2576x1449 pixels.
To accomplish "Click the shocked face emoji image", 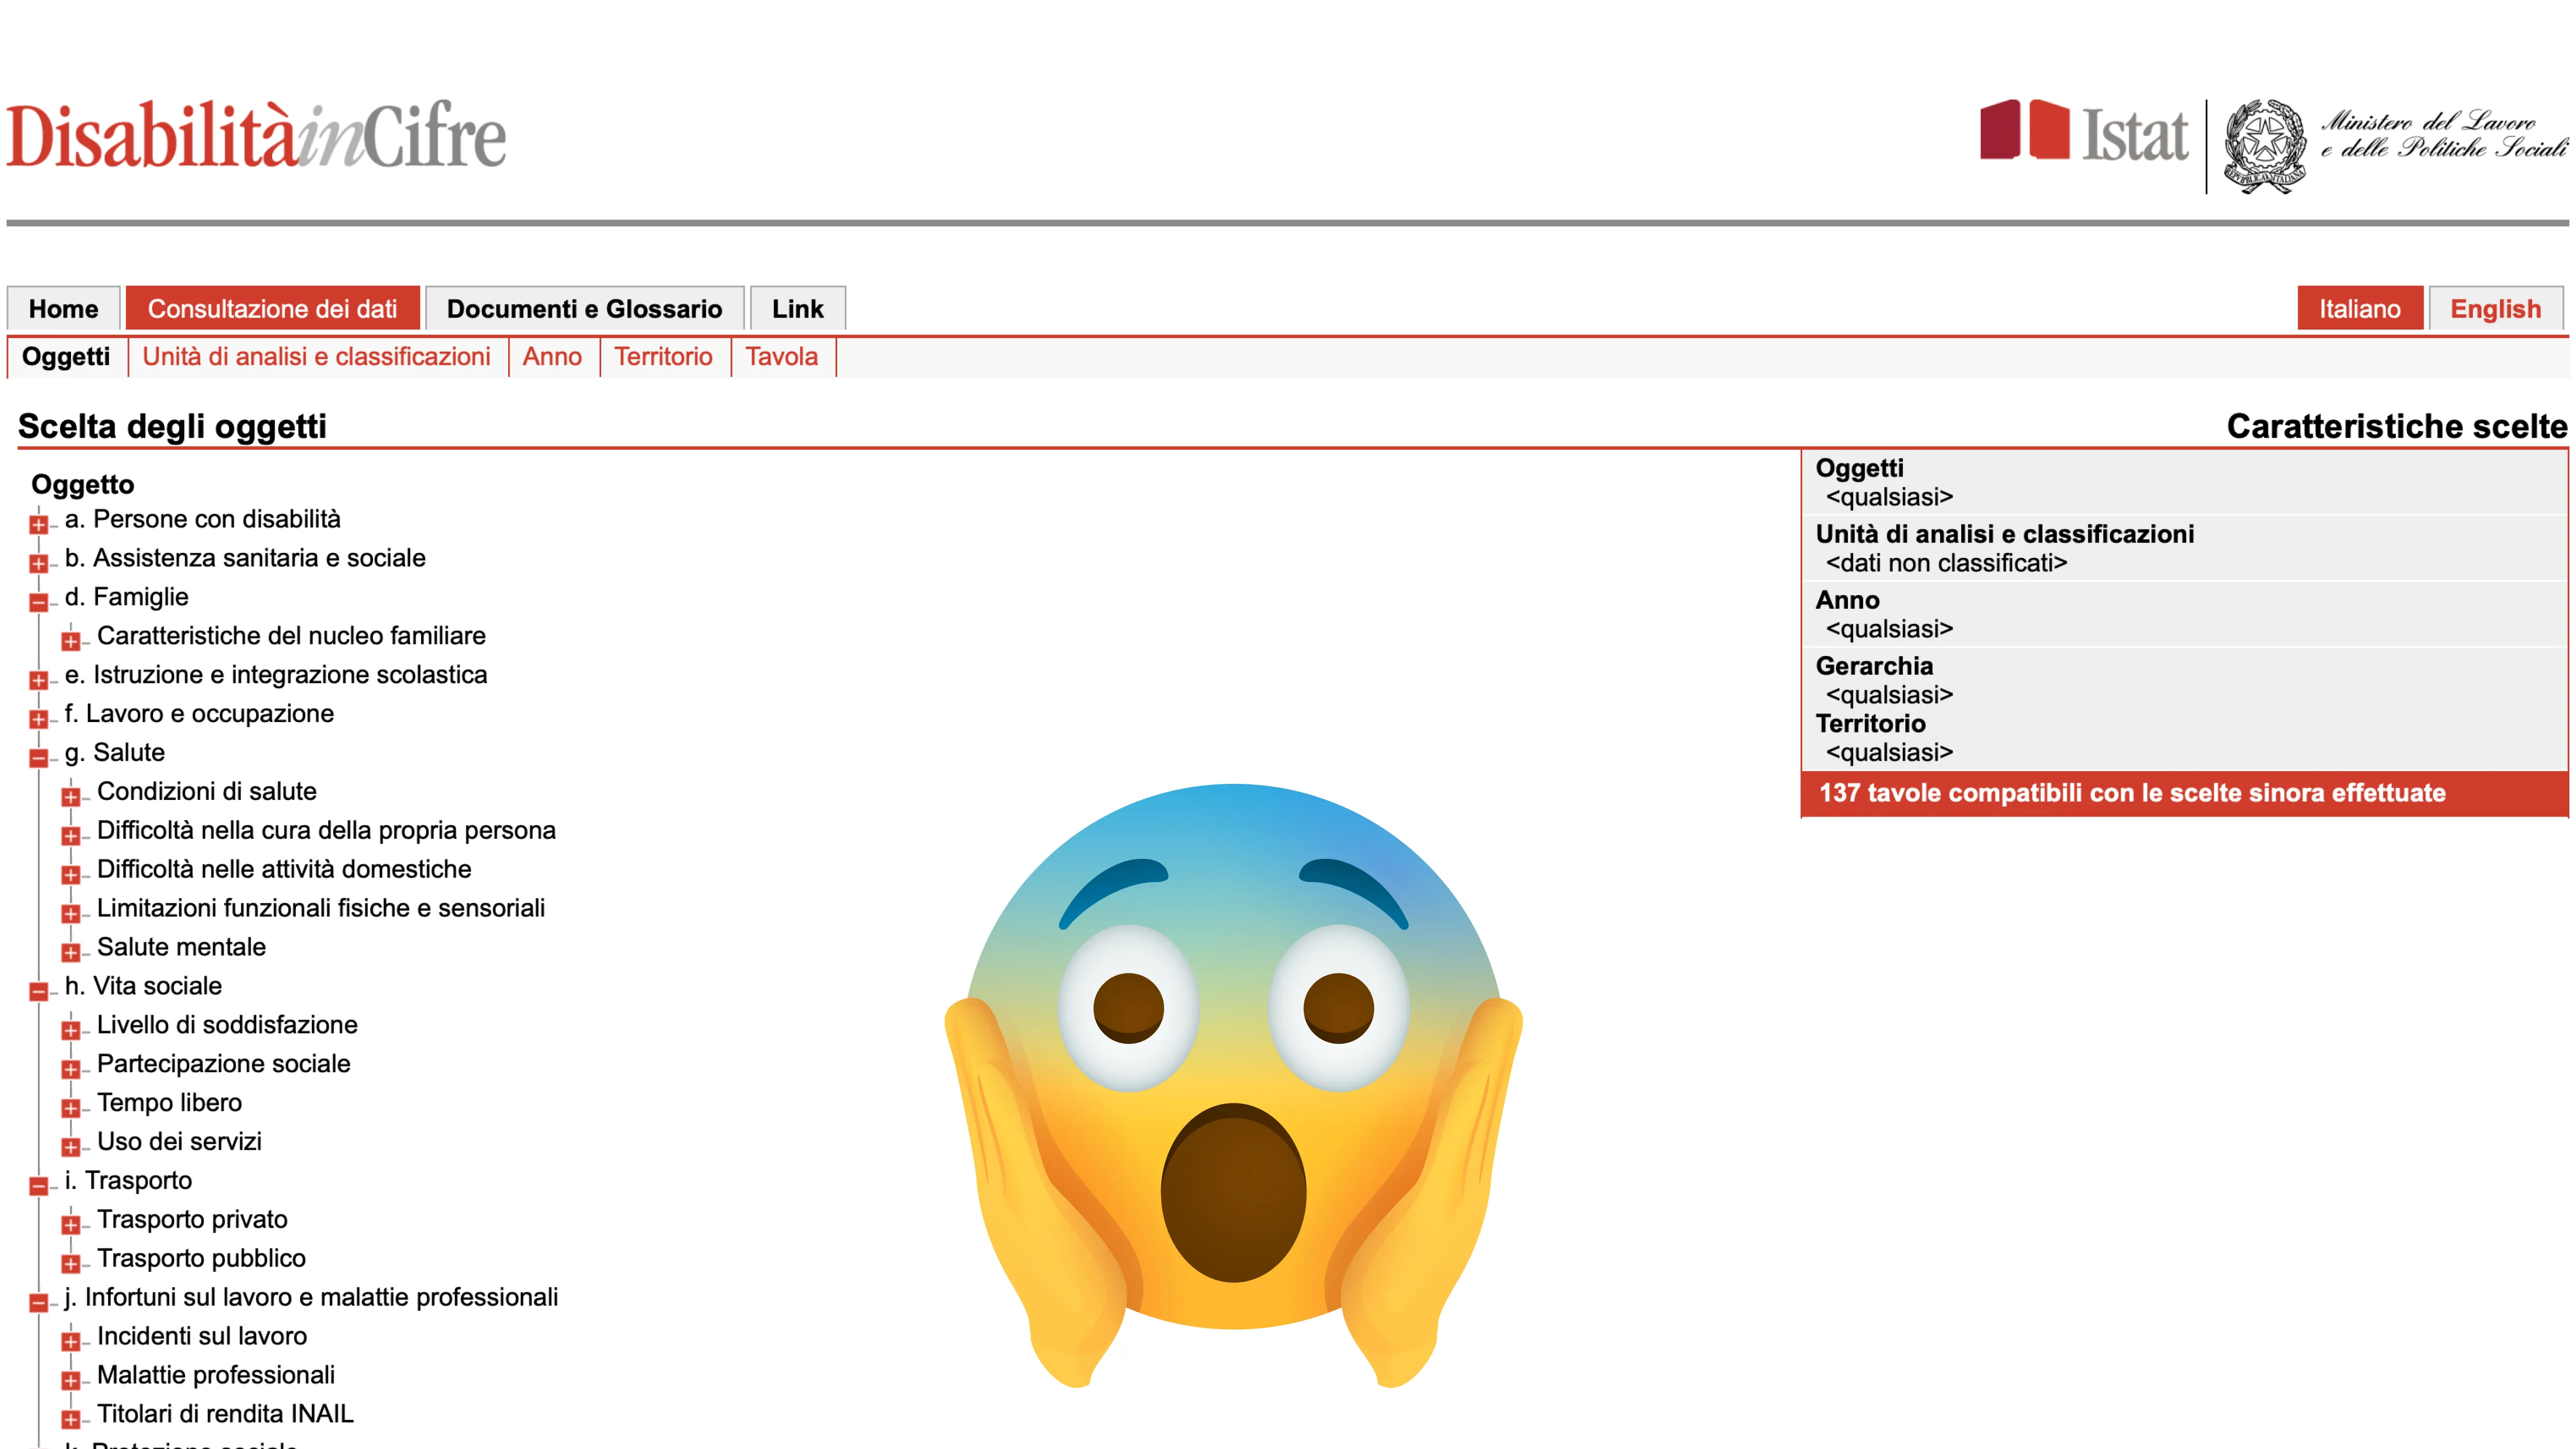I will click(1233, 1085).
